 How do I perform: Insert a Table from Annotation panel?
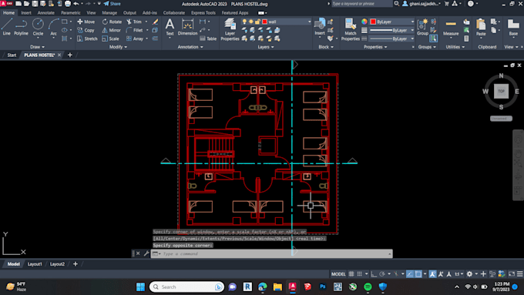coord(208,39)
